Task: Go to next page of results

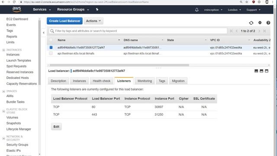Action: click(259, 31)
